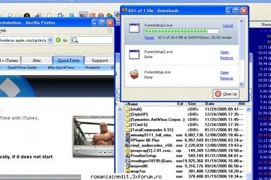This screenshot has width=271, height=180.
Task: Select the [TCmd 6] folder icon
Action: [127, 124]
